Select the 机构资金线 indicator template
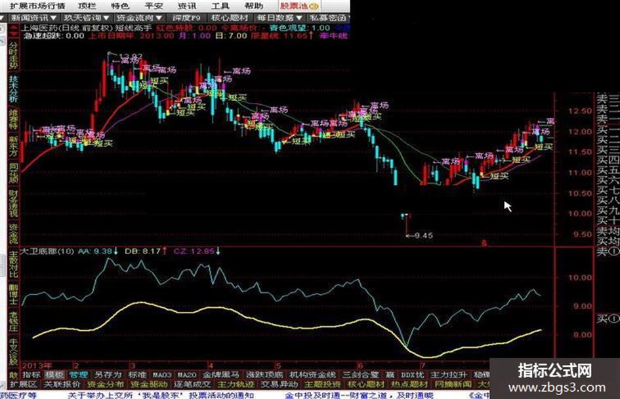 pos(312,375)
